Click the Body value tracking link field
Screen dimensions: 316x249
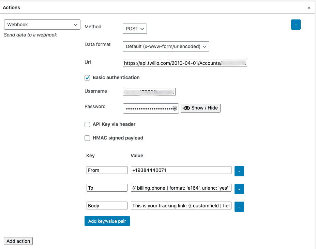coord(181,206)
